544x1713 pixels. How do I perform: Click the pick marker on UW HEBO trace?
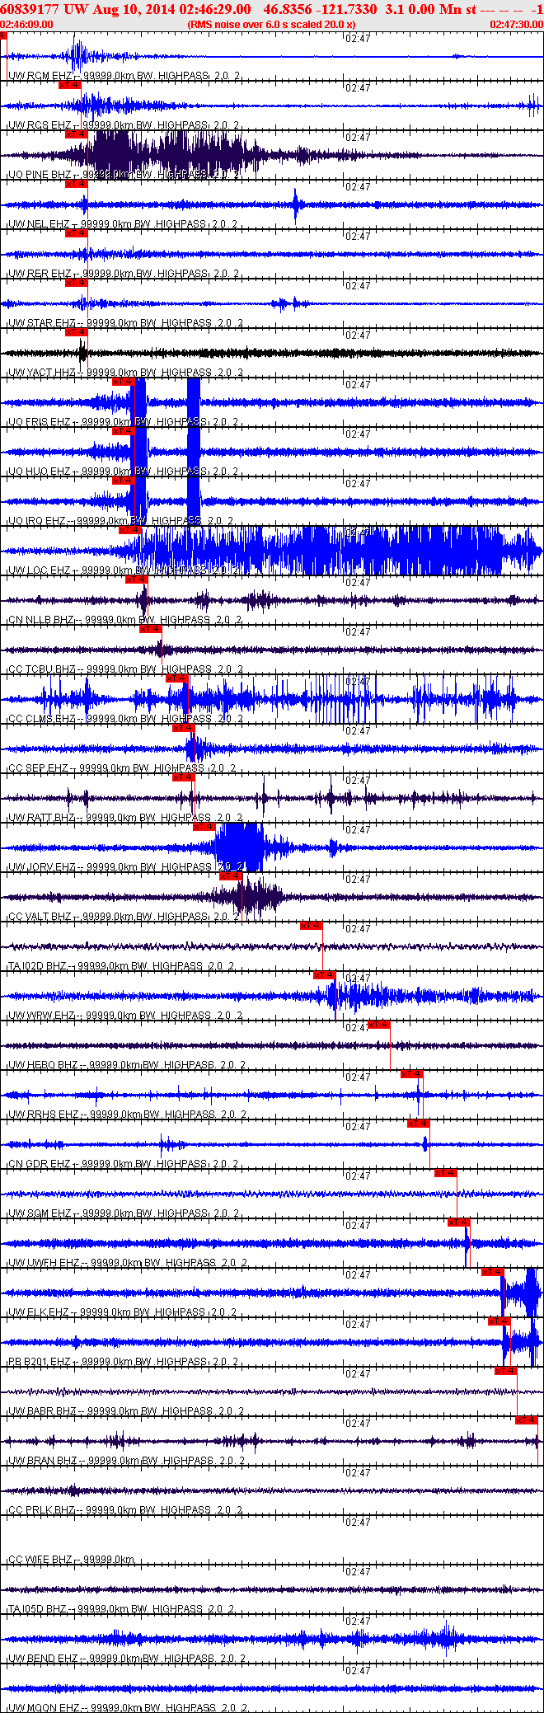point(378,1024)
